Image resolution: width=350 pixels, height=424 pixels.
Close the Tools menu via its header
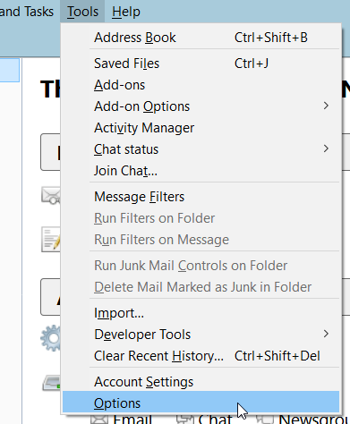pos(82,12)
